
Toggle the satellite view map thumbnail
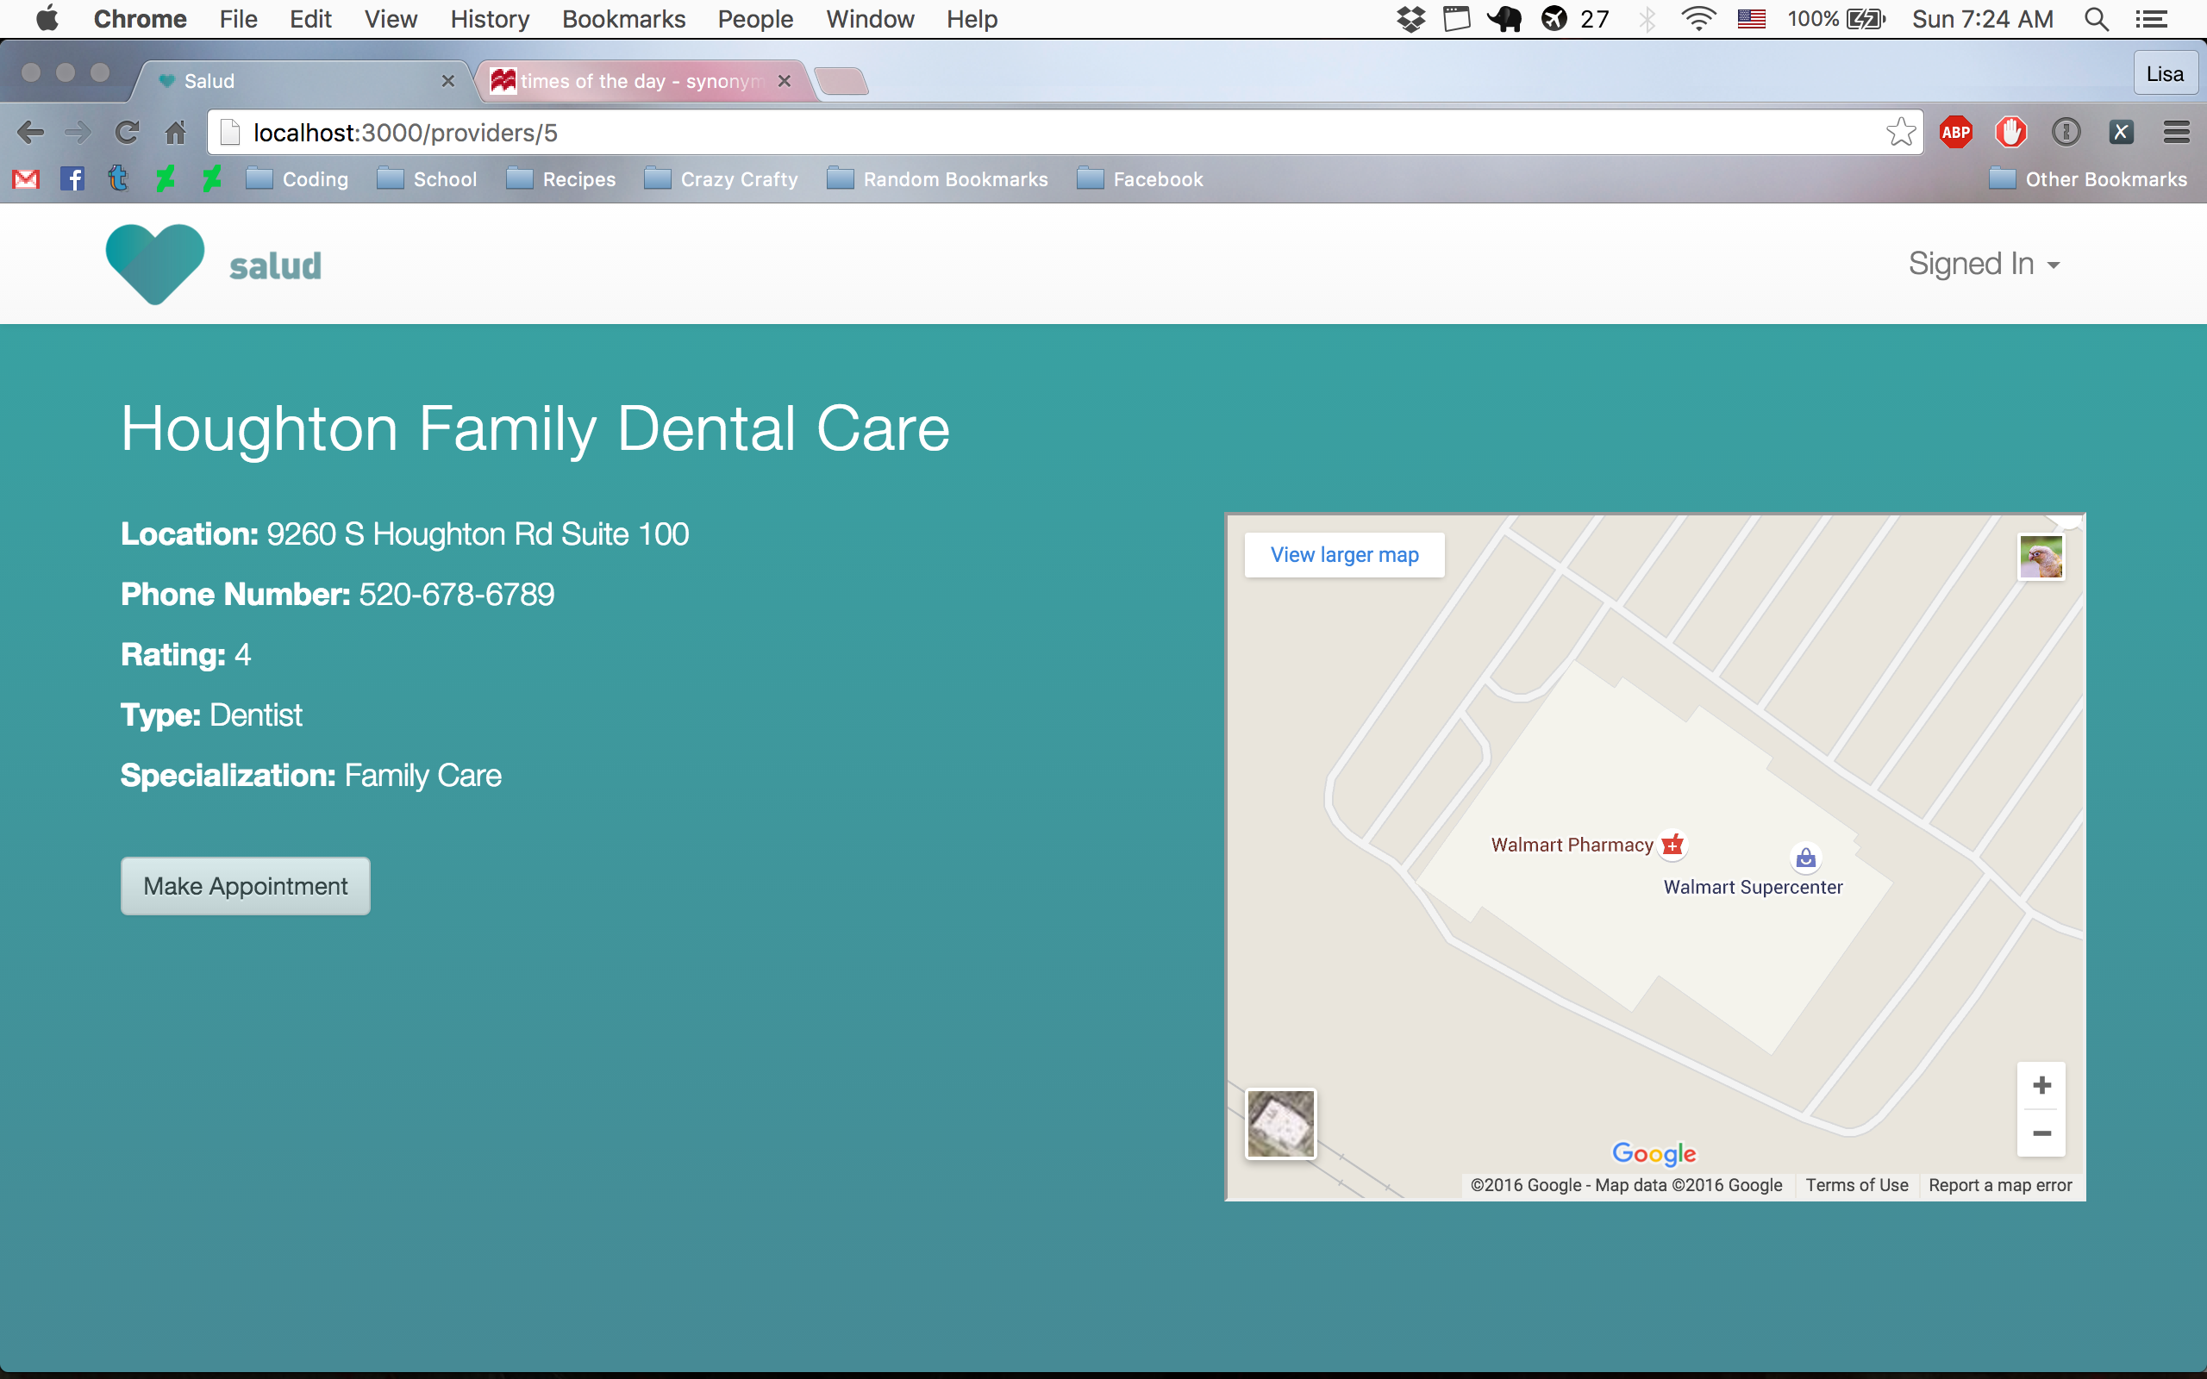coord(1280,1124)
